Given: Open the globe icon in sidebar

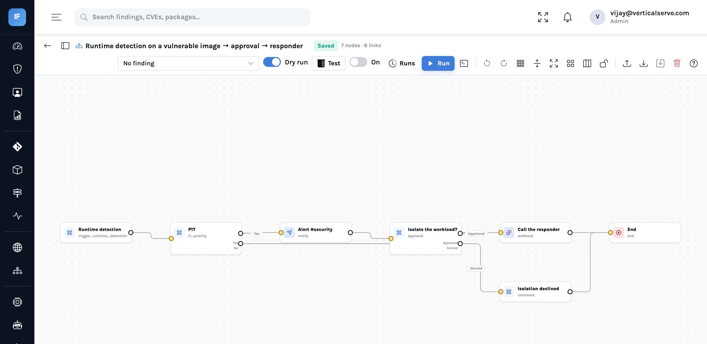Looking at the screenshot, I should 17,247.
